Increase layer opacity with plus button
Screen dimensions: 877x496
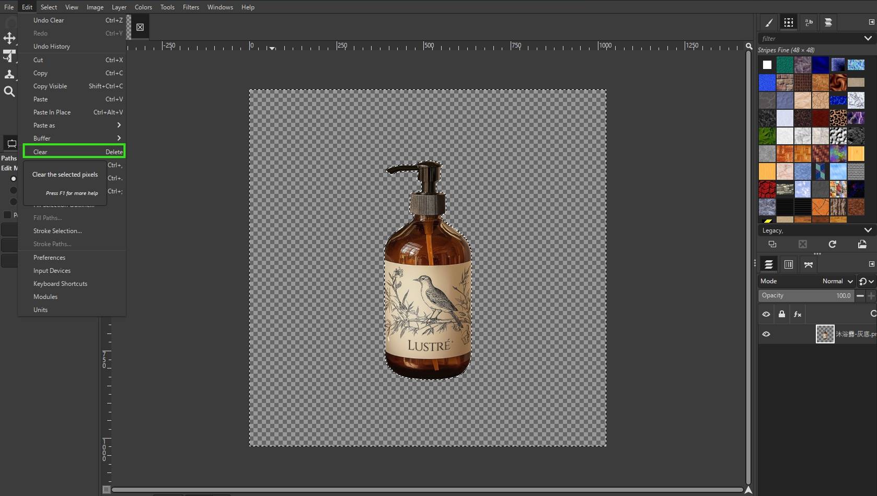(871, 295)
